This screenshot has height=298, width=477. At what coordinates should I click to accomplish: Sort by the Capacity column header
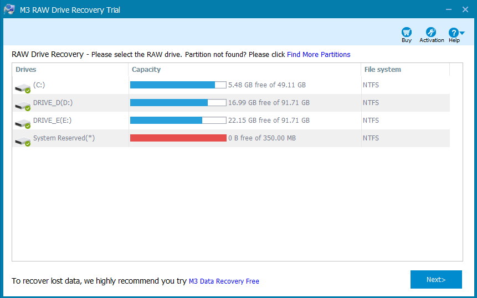(244, 70)
